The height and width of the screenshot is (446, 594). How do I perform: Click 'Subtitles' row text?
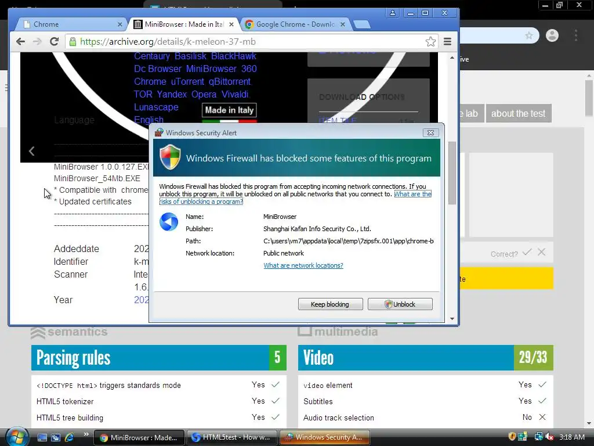click(x=318, y=402)
